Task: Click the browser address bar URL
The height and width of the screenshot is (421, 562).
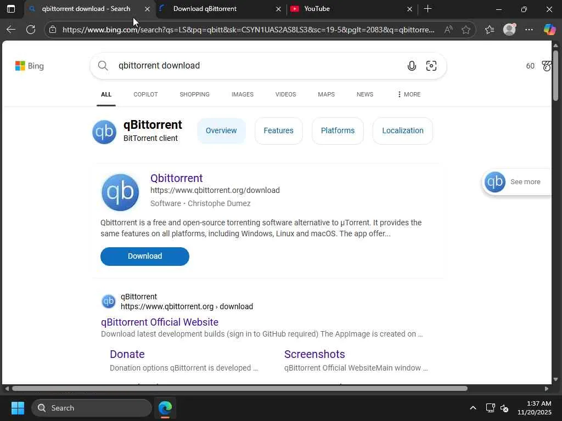Action: coord(249,30)
